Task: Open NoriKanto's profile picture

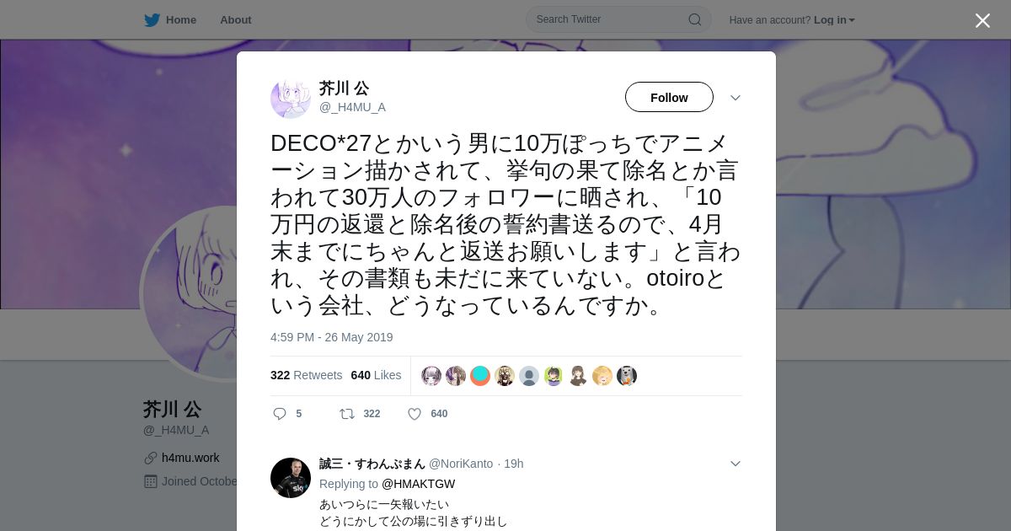Action: 291,478
